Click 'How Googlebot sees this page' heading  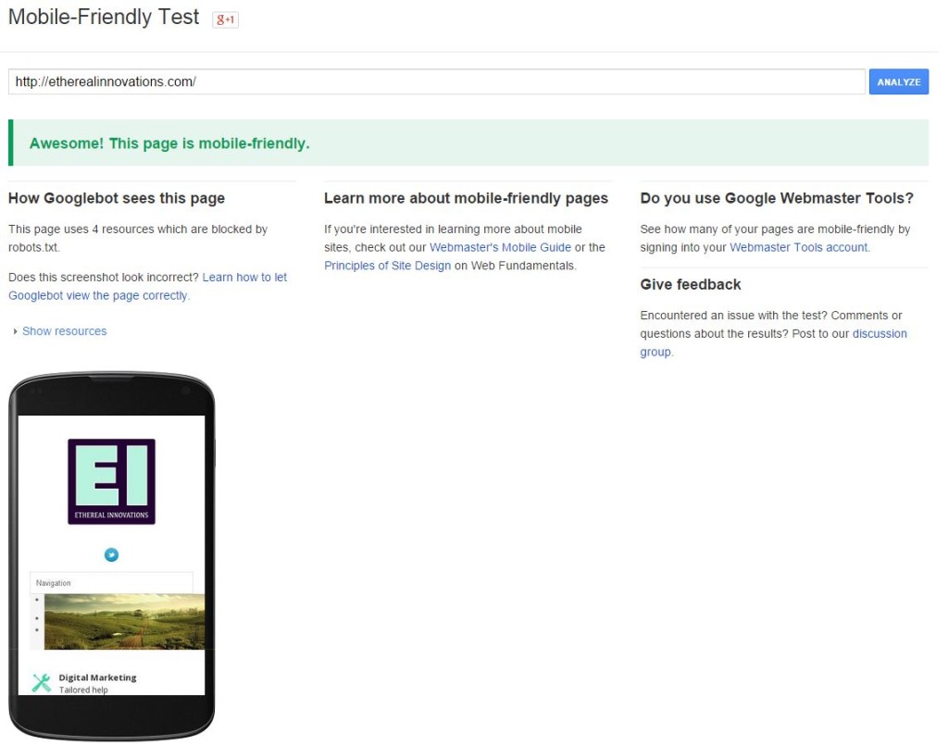click(117, 198)
